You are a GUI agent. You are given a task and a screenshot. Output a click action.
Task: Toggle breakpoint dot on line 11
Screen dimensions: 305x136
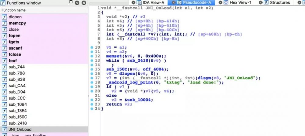[92, 52]
